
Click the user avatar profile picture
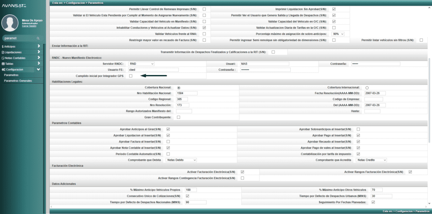tap(10, 23)
